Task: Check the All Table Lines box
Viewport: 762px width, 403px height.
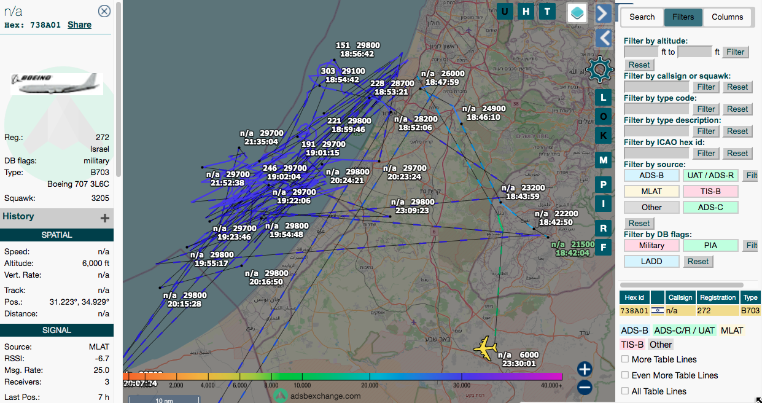Action: (x=625, y=391)
